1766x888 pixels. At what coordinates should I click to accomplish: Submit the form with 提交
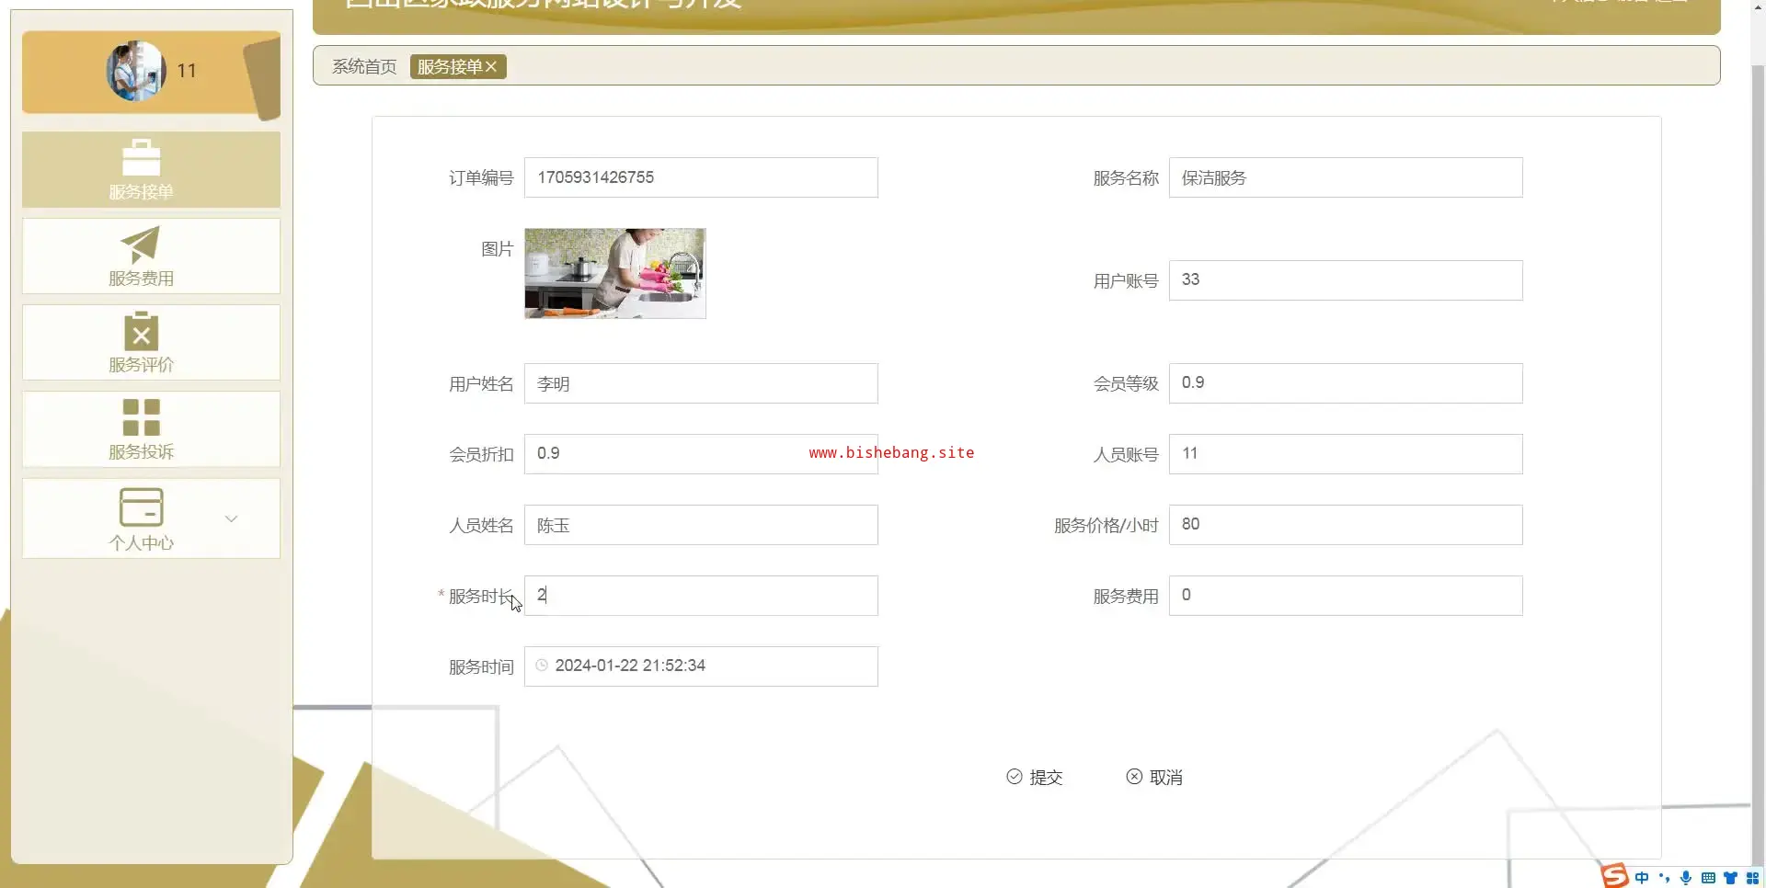pyautogui.click(x=1035, y=777)
